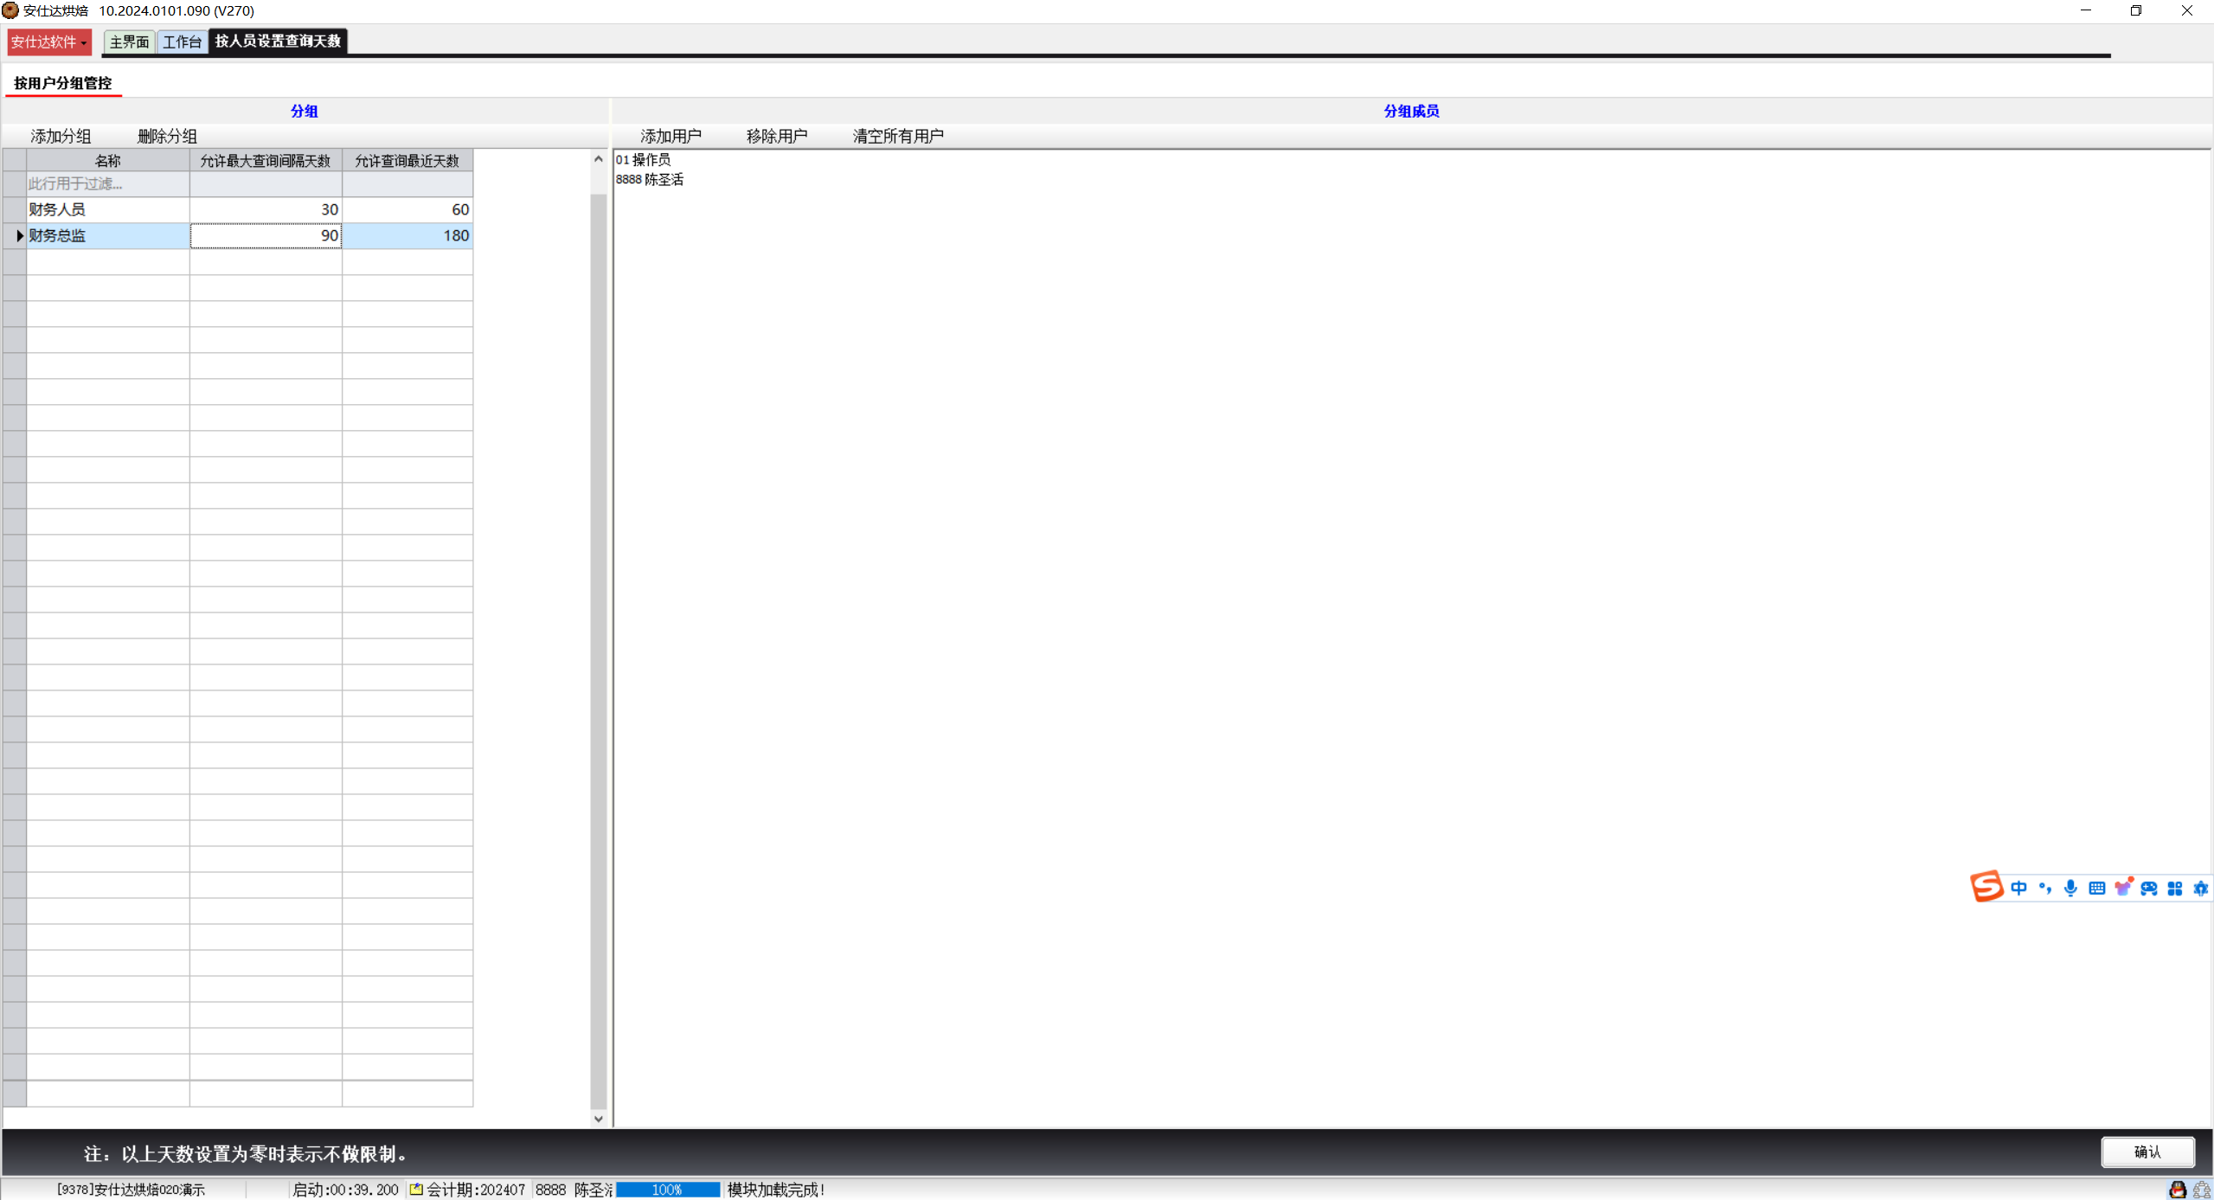The width and height of the screenshot is (2214, 1200).
Task: Switch to the 主界面 tab
Action: point(129,42)
